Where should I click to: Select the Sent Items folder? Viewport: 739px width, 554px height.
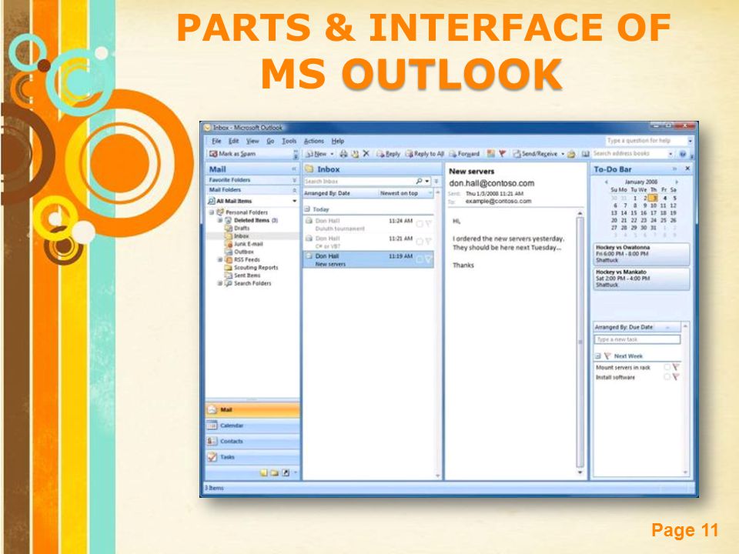click(242, 275)
